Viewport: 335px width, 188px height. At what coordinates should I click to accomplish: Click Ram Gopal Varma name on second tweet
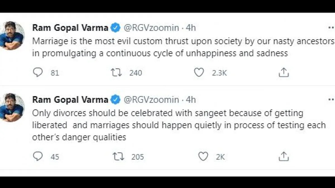(x=70, y=99)
